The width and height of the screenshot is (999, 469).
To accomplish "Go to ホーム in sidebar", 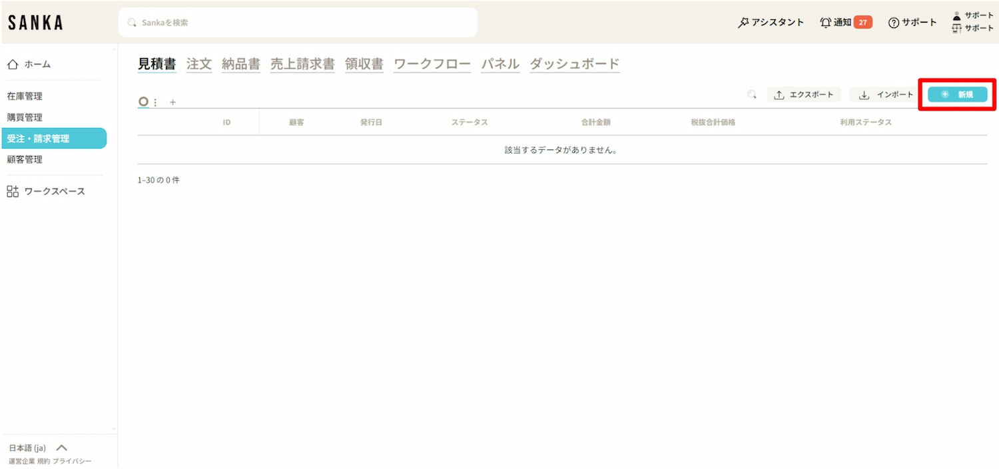I will 29,65.
